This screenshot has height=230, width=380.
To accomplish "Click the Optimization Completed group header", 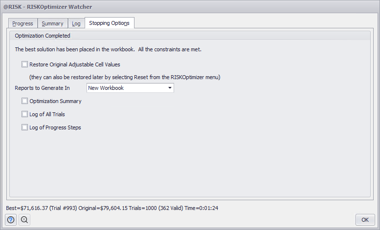I will coord(43,36).
